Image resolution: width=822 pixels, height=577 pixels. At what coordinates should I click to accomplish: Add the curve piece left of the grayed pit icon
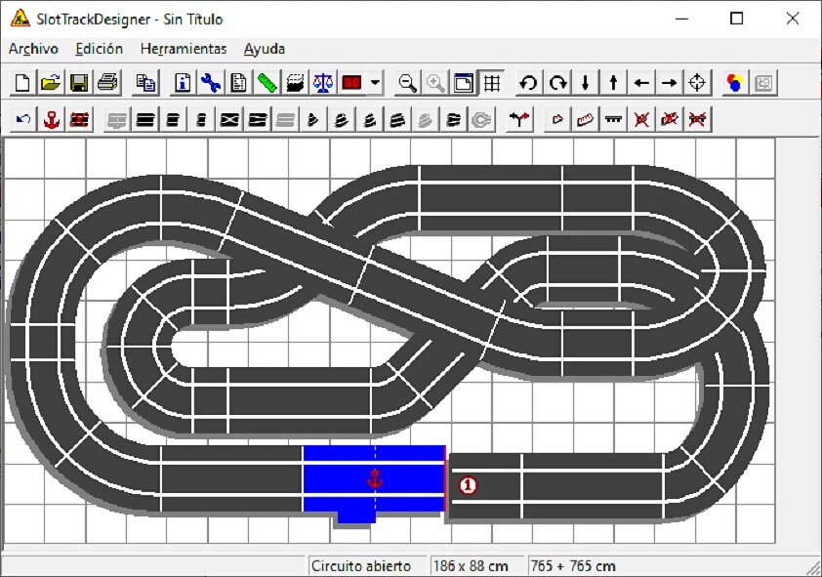[x=453, y=120]
